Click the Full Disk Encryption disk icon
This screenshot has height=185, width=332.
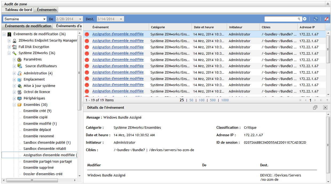click(14, 47)
